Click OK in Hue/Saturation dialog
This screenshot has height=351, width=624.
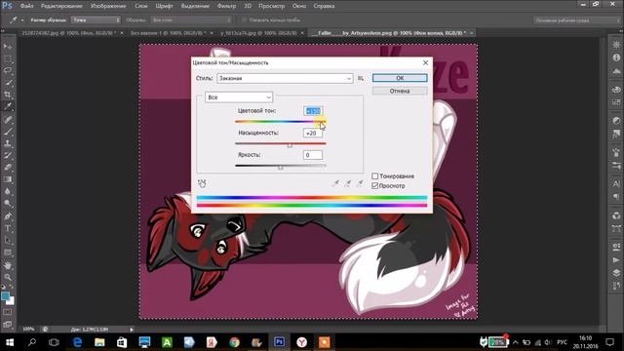(x=400, y=78)
